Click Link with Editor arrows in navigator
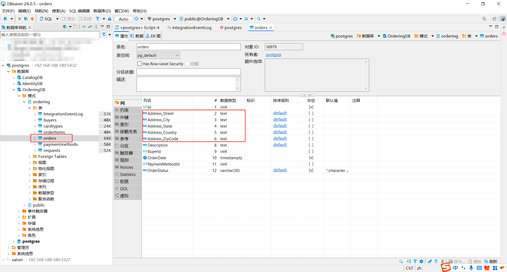Screen dimensions: 507x272 (90, 27)
